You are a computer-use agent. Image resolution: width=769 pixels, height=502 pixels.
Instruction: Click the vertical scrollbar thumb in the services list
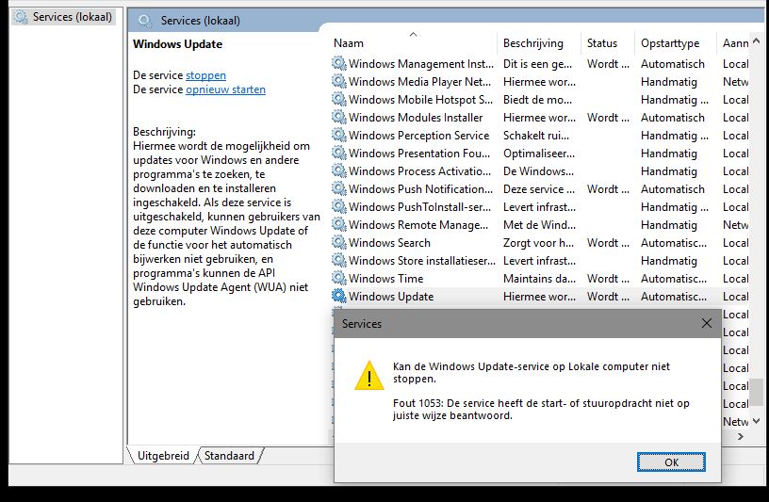[x=756, y=390]
